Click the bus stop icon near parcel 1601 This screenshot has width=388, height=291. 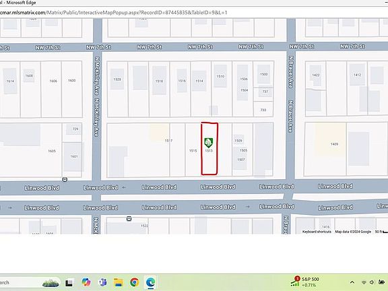pyautogui.click(x=65, y=180)
